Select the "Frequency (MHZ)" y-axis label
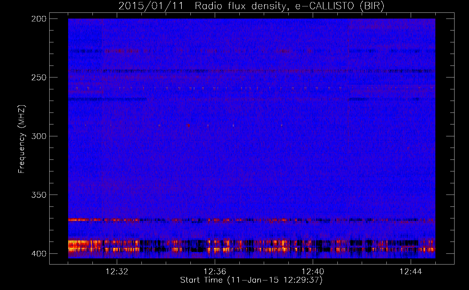Image resolution: width=469 pixels, height=290 pixels. pos(22,139)
